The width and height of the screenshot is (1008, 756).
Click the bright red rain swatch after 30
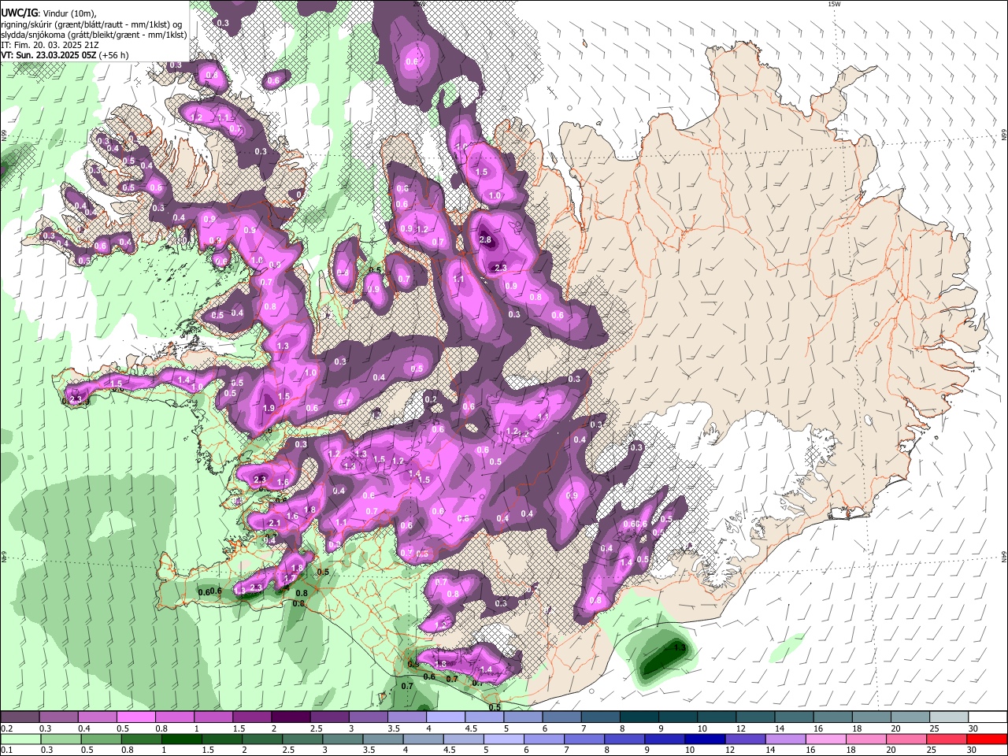pyautogui.click(x=988, y=739)
